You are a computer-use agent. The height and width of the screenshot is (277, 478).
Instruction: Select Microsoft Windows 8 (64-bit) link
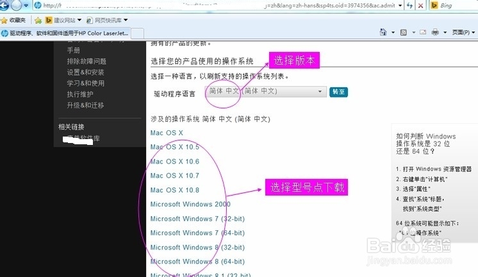(197, 262)
